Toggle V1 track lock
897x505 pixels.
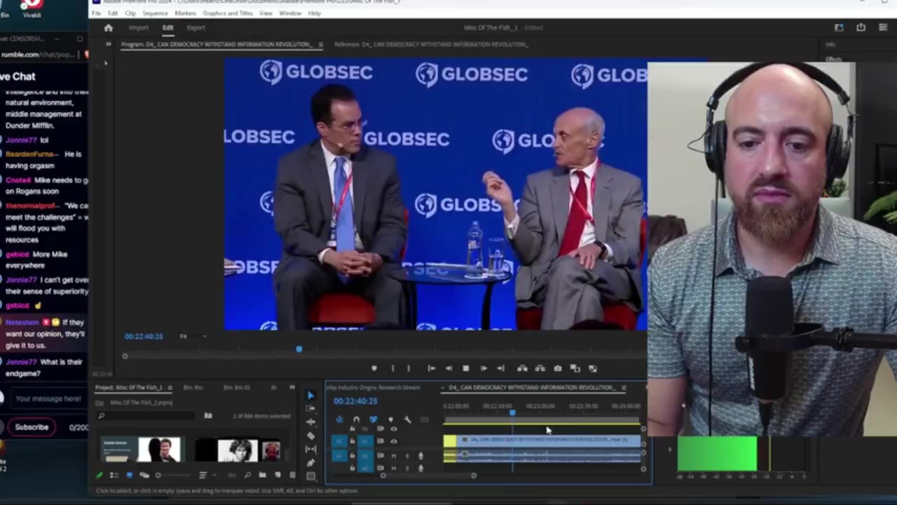pos(352,440)
